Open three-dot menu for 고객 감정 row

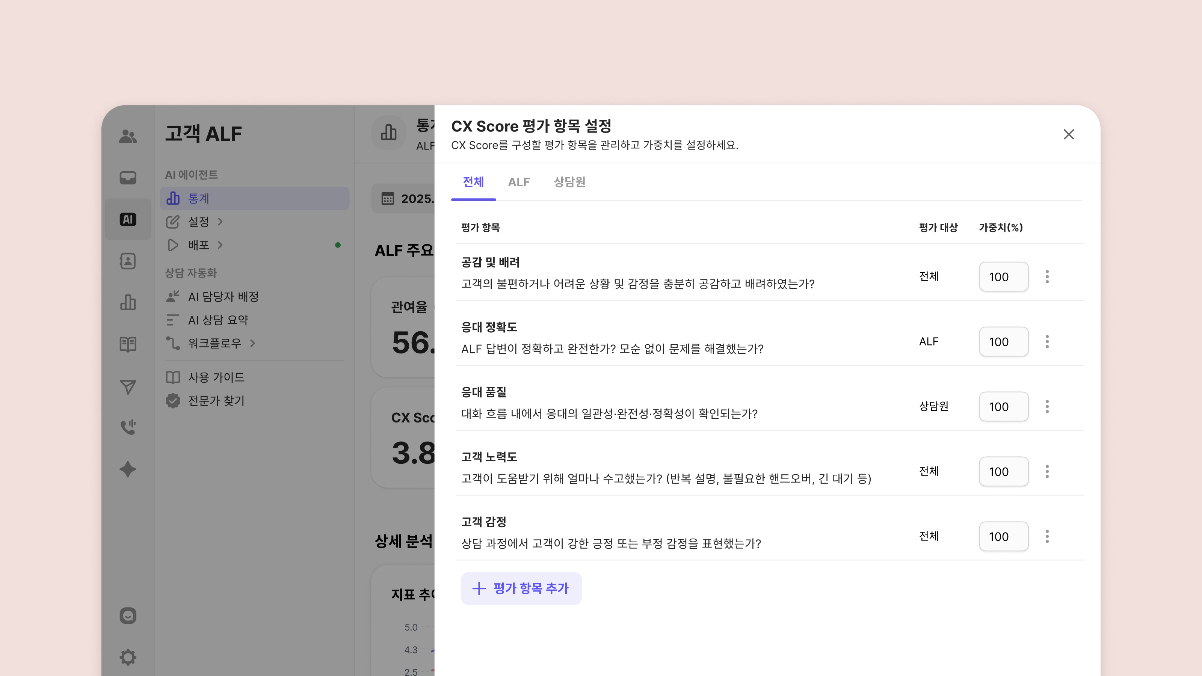point(1047,536)
